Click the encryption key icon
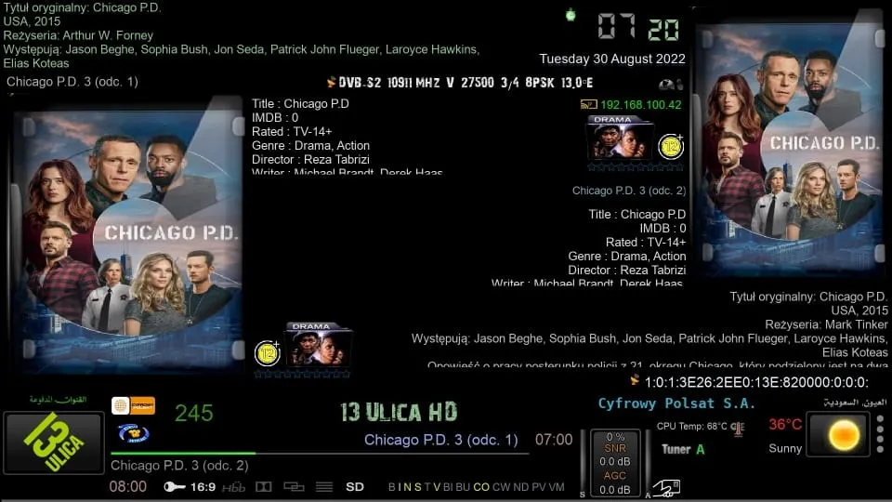 [174, 486]
